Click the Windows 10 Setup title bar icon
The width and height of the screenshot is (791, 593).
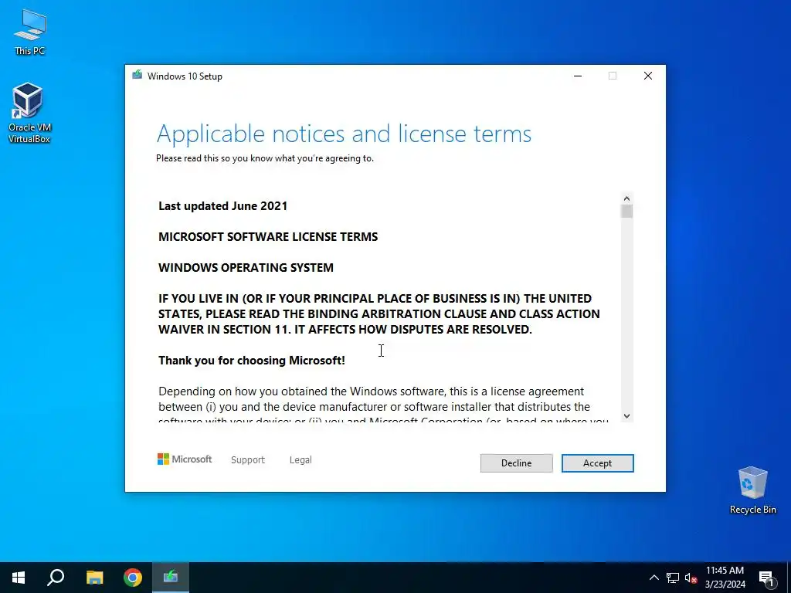point(137,76)
